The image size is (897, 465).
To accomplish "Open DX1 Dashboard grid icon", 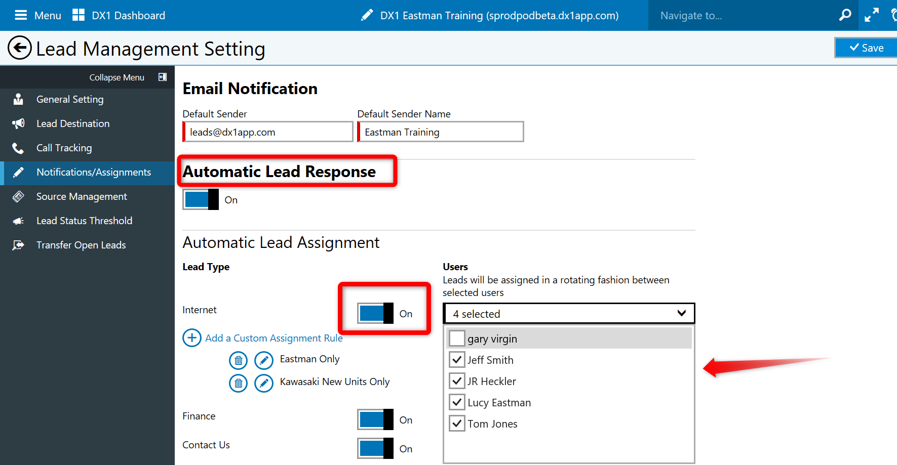I will [x=79, y=15].
